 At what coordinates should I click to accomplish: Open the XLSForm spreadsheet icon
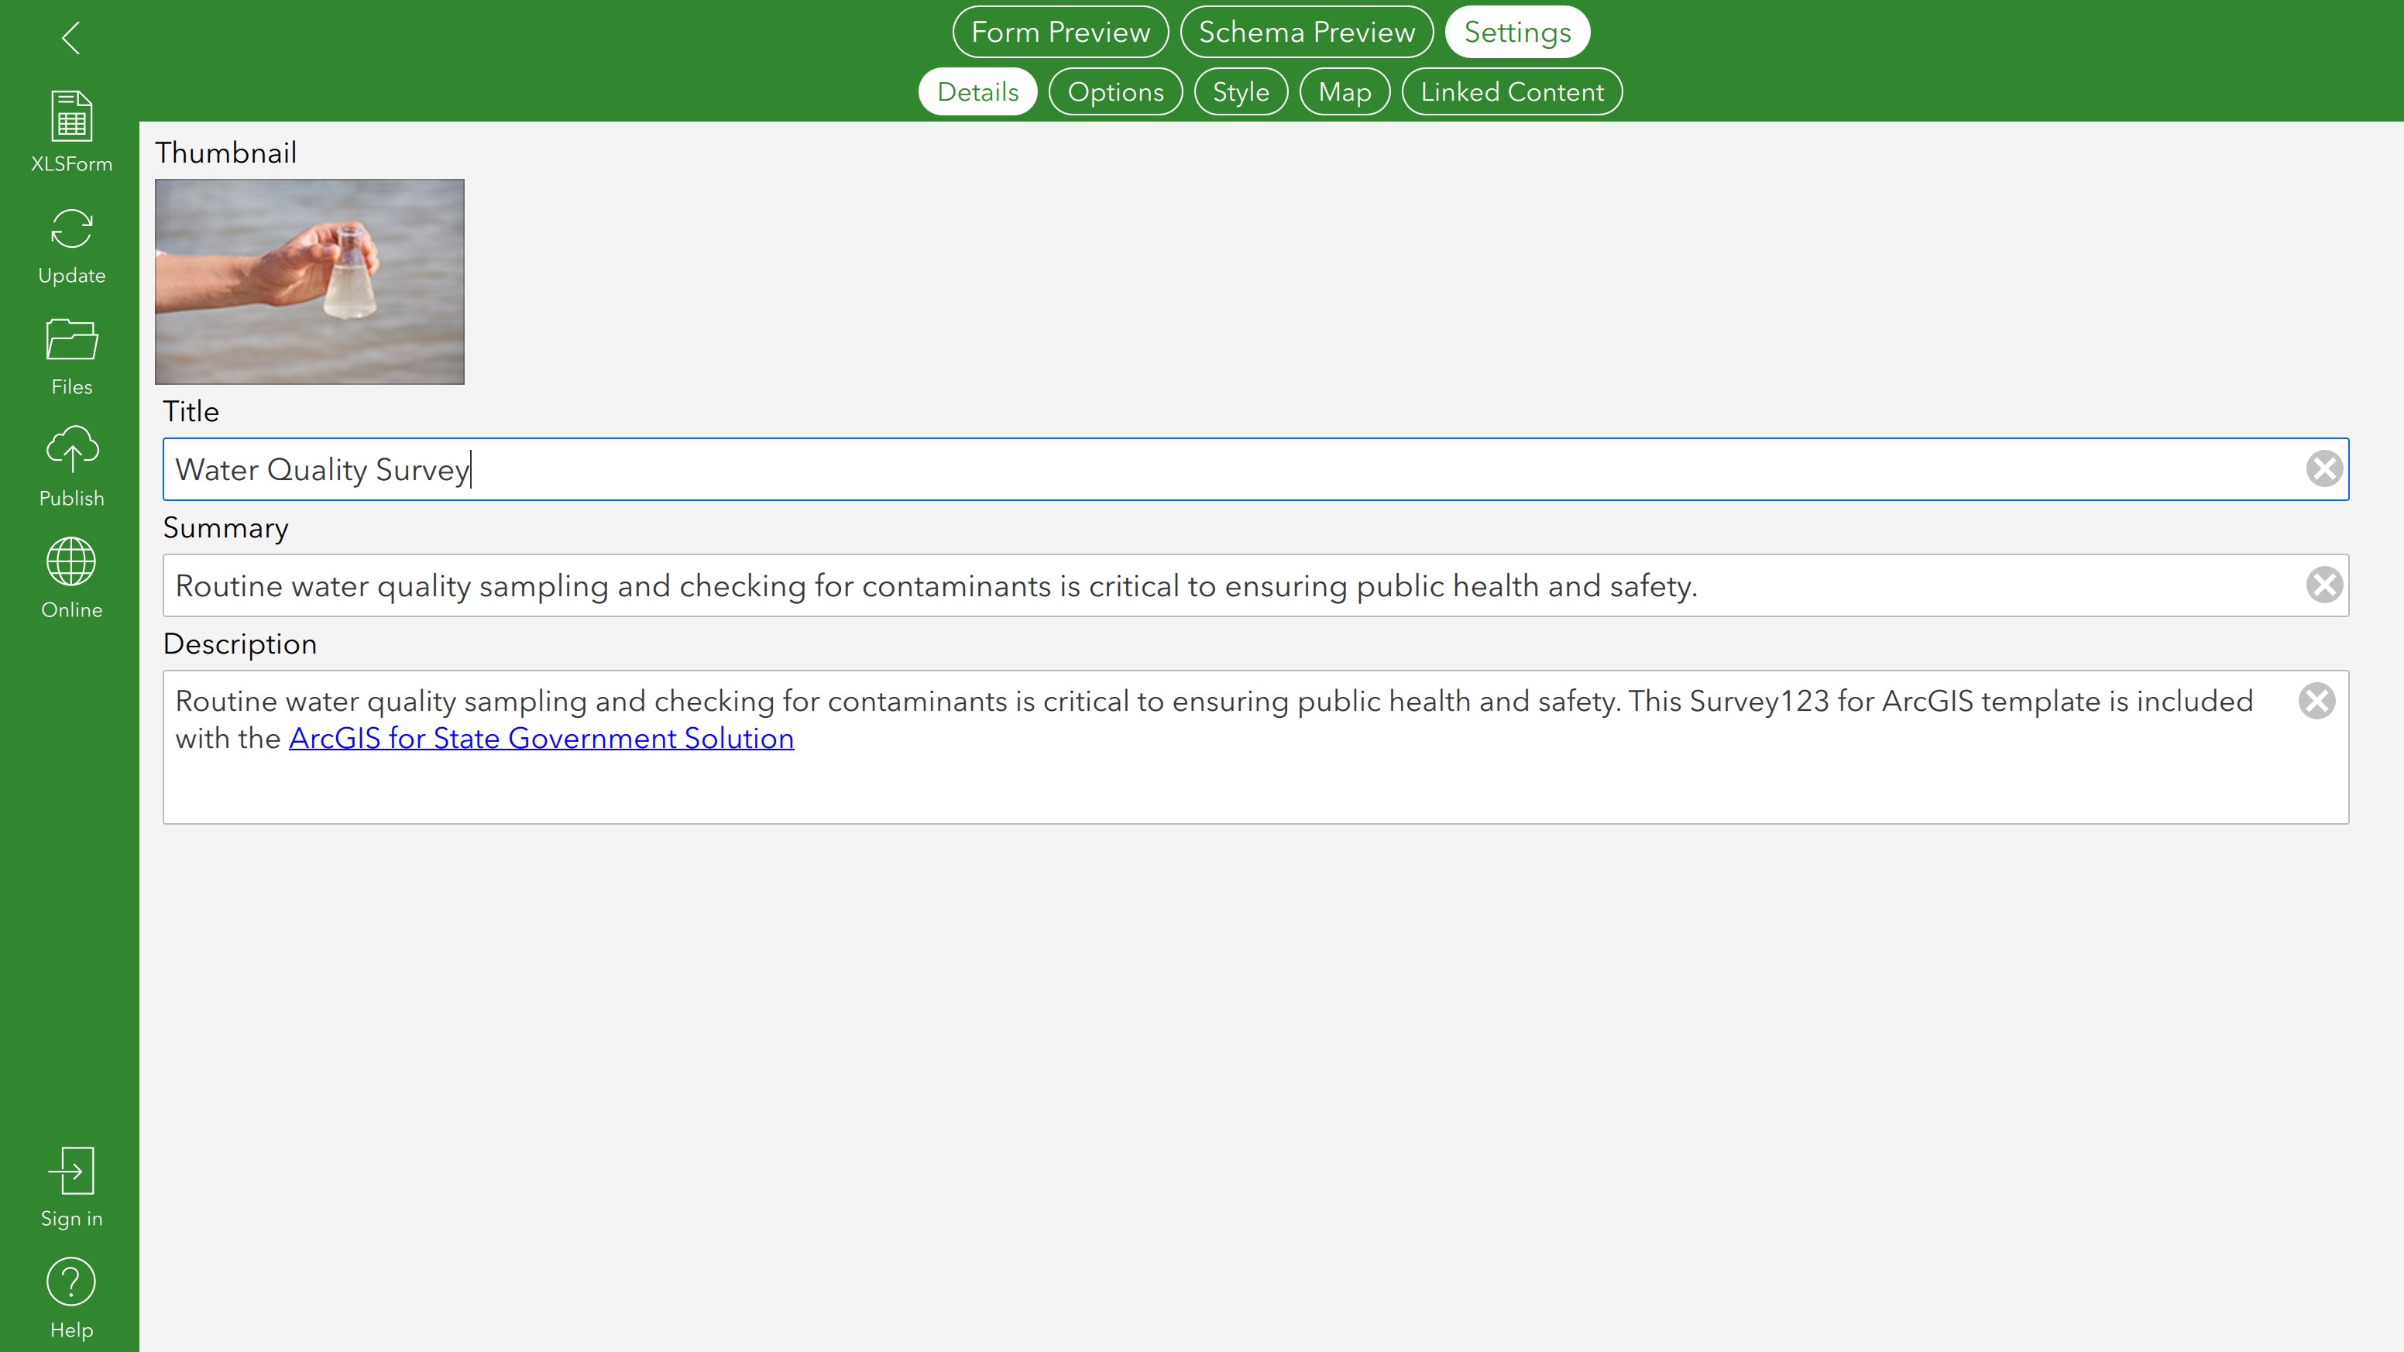coord(71,117)
